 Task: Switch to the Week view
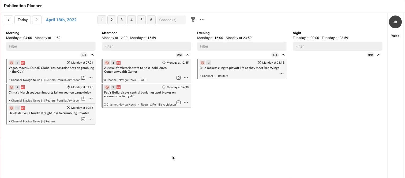pos(395,36)
